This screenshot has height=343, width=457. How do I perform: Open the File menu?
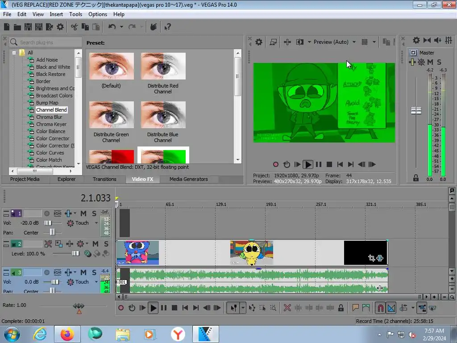pyautogui.click(x=7, y=14)
